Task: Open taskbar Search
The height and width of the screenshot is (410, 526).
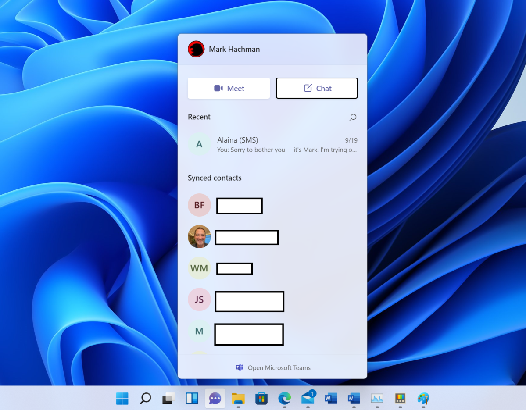Action: (x=145, y=398)
